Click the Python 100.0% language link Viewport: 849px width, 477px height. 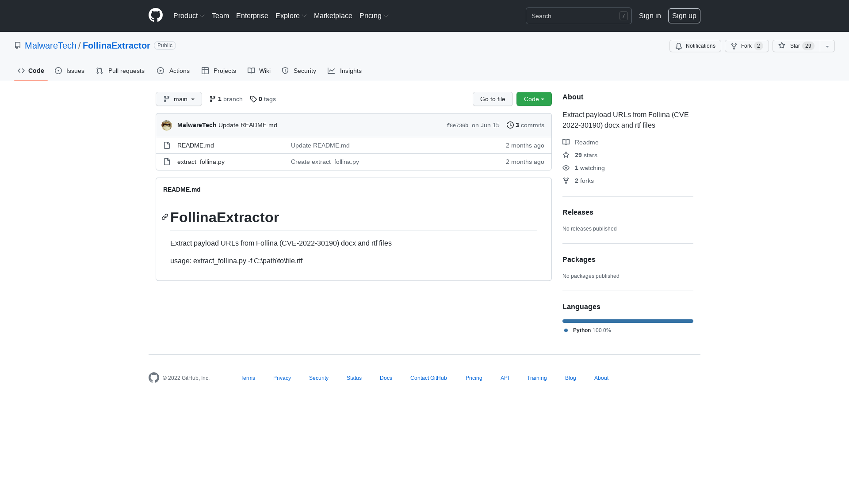588,330
